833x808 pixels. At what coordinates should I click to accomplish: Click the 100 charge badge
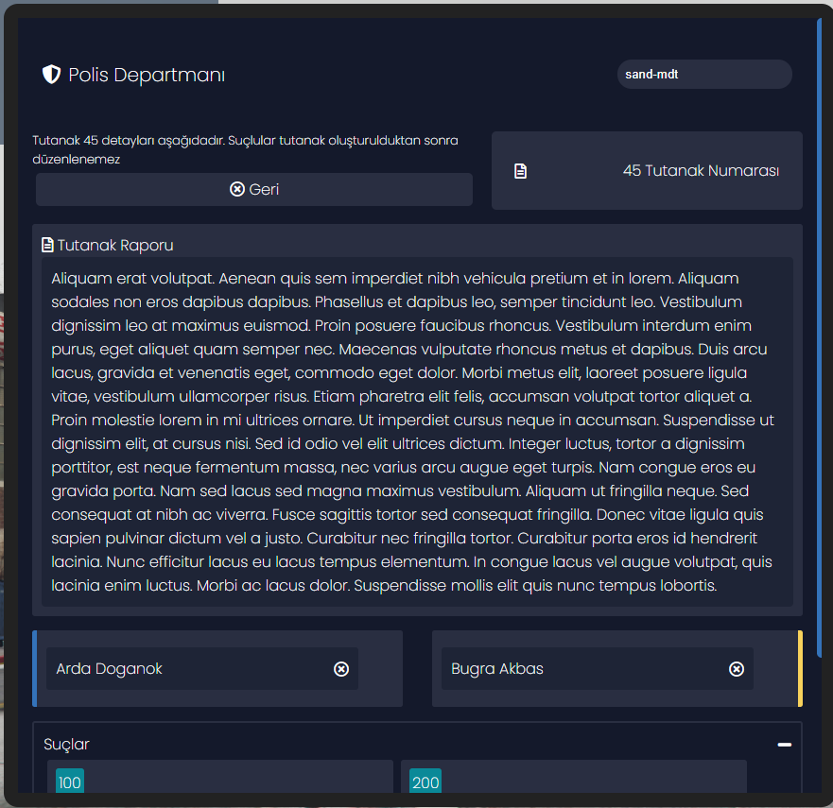(70, 782)
